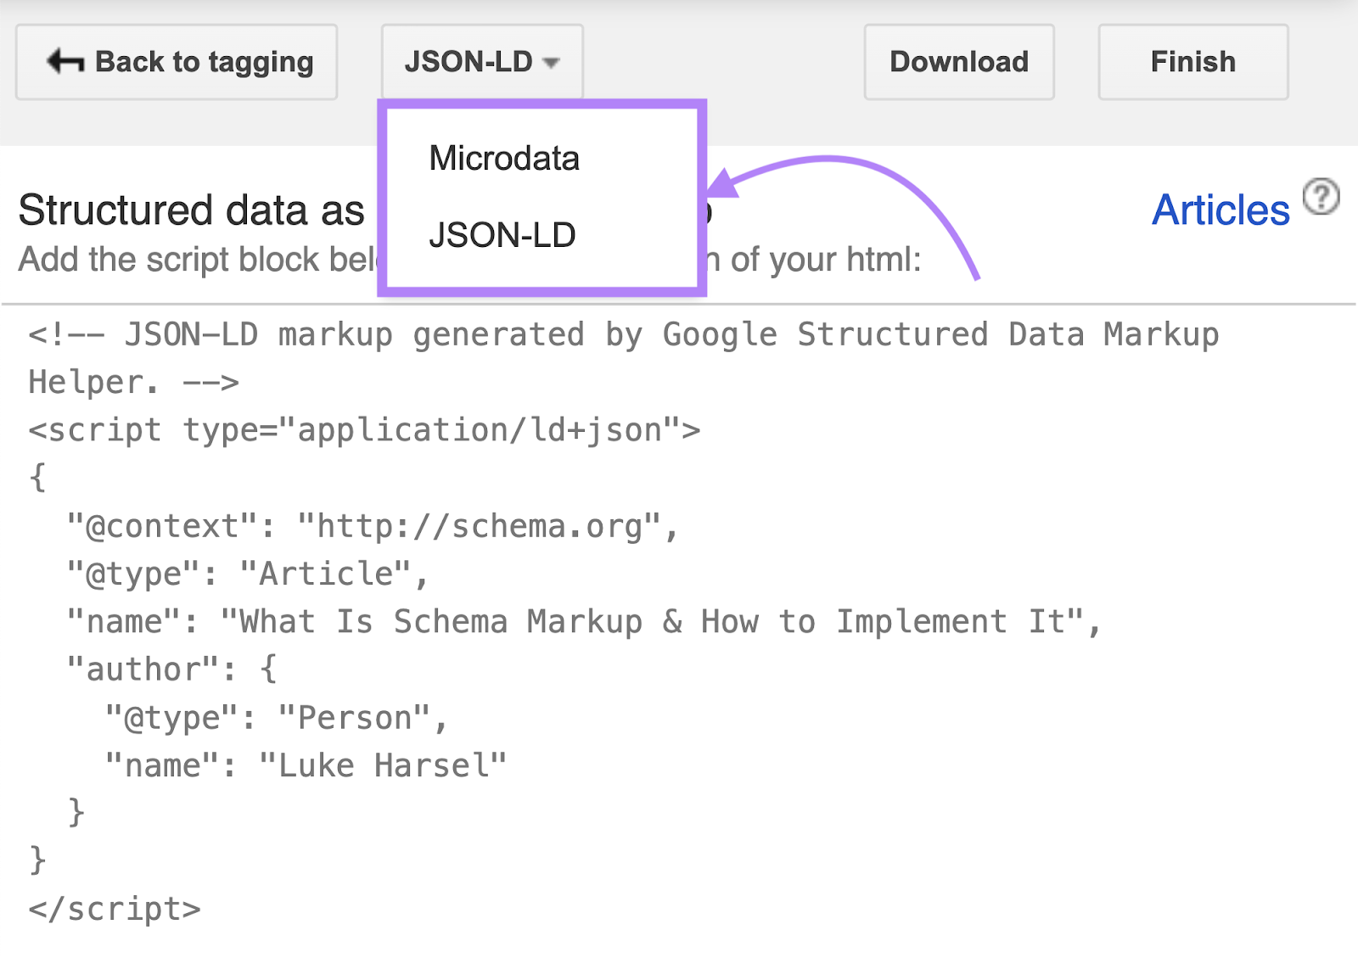Select Microdata from the format menu

(504, 159)
